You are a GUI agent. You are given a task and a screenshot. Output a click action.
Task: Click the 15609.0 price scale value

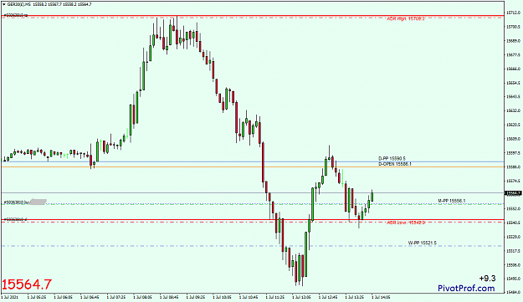pos(513,139)
